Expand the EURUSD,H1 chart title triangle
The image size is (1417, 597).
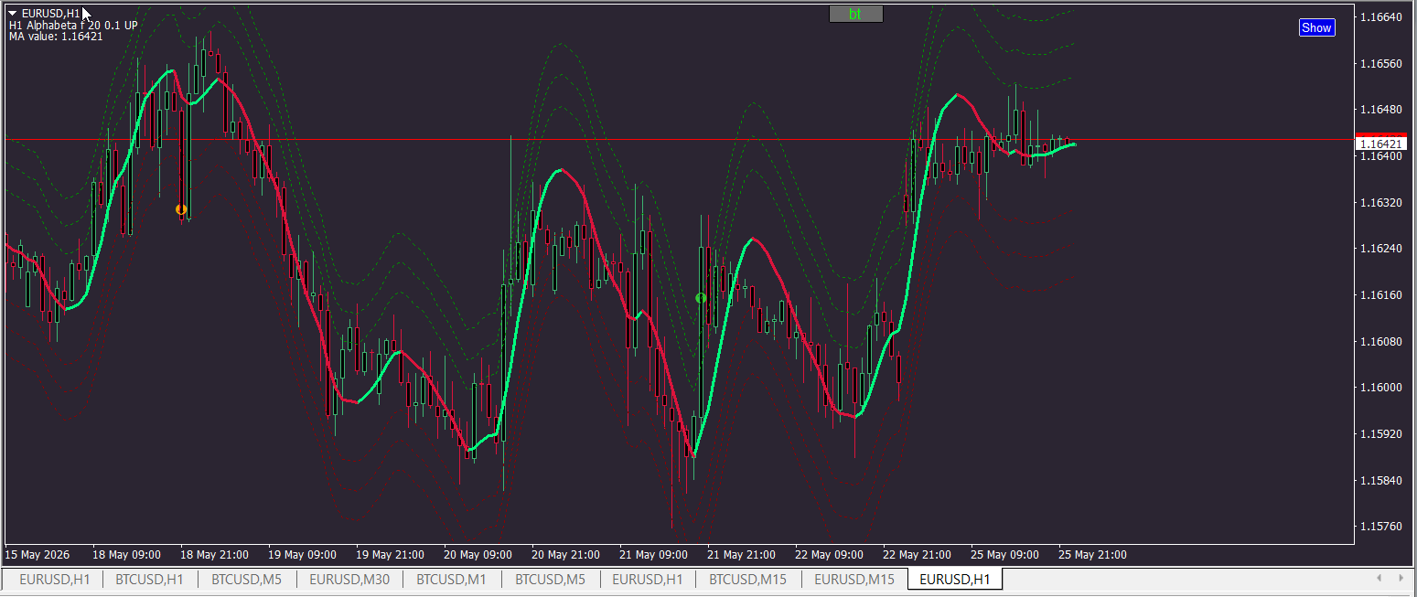(x=13, y=13)
